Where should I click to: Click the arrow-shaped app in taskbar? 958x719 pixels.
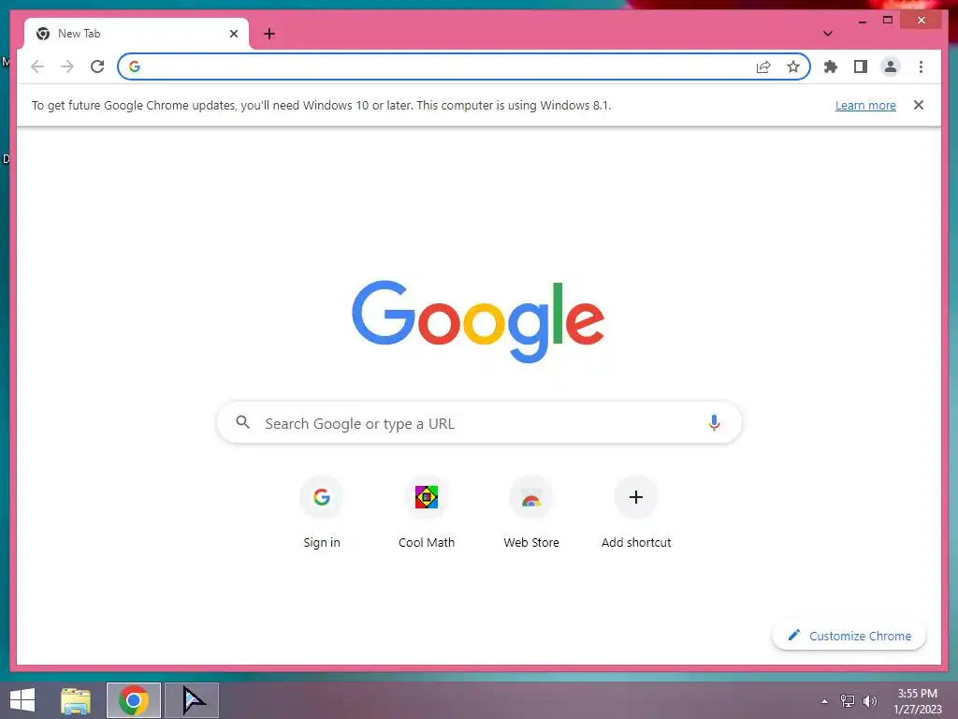click(192, 700)
